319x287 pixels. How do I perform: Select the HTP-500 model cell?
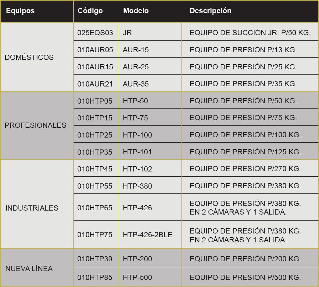137,278
